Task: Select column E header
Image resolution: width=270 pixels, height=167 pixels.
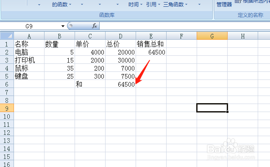Action: 151,36
